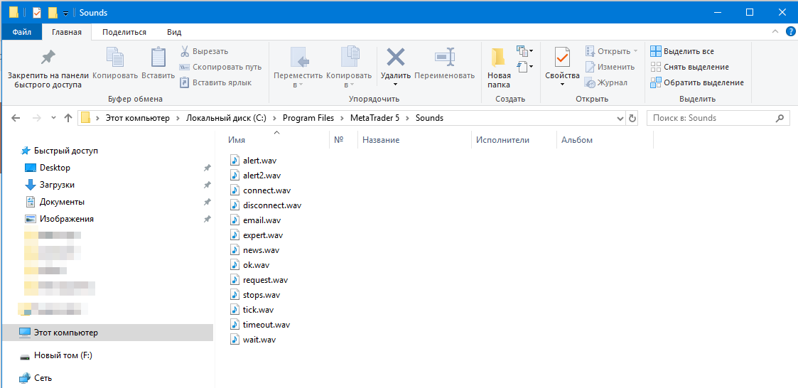Click Изменить edit button

(x=610, y=67)
